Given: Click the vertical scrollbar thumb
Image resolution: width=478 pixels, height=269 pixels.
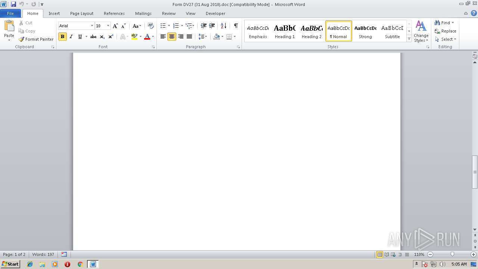Looking at the screenshot, I should 475,172.
